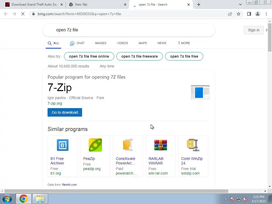Screen dimensions: 272x204
Task: Open the Bing CHAT tab
Action: pyautogui.click(x=77, y=43)
